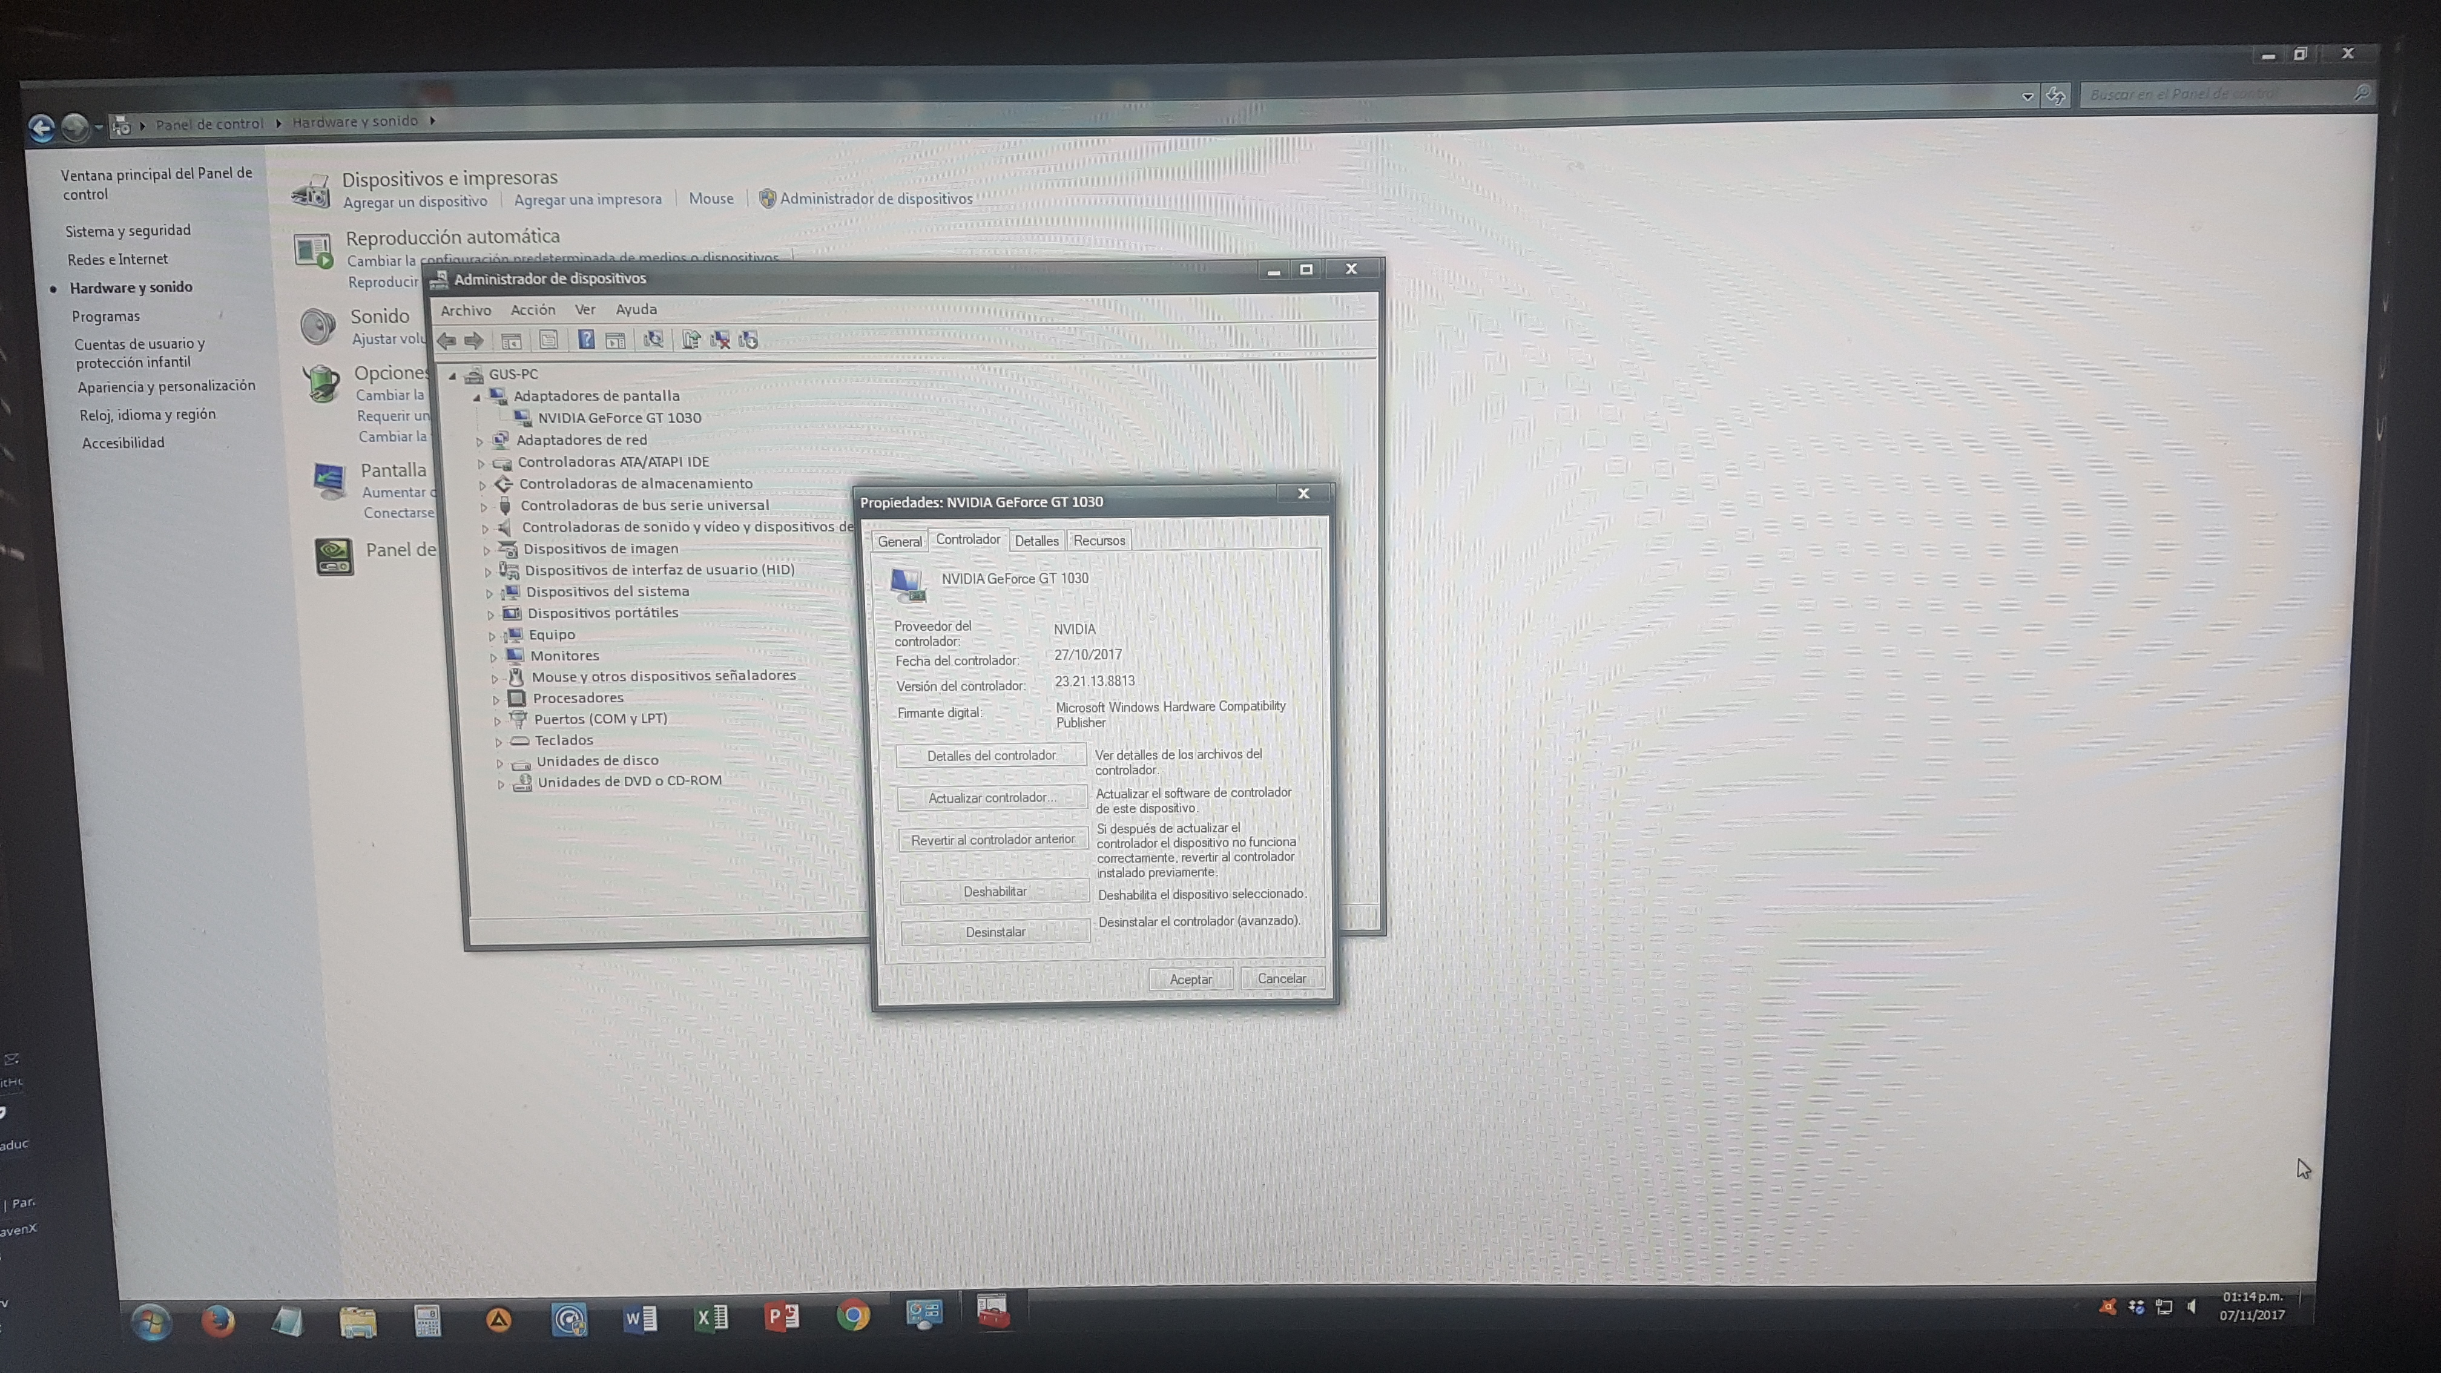2441x1373 pixels.
Task: Click the Avast antivirus tray icon
Action: click(x=2107, y=1308)
